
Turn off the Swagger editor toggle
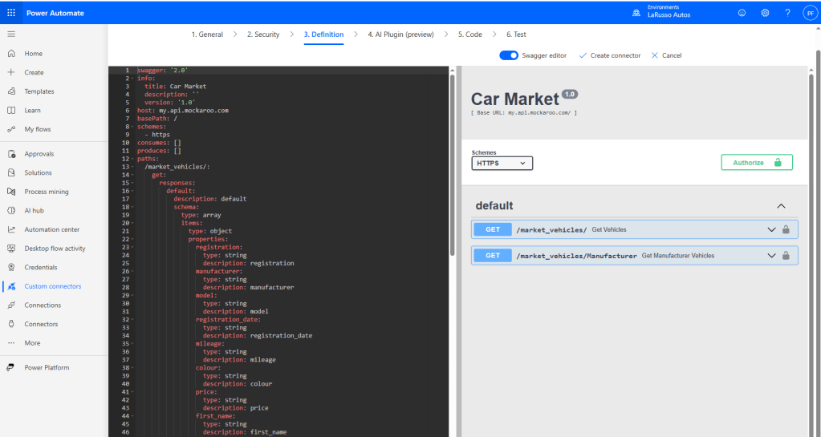[x=509, y=55]
